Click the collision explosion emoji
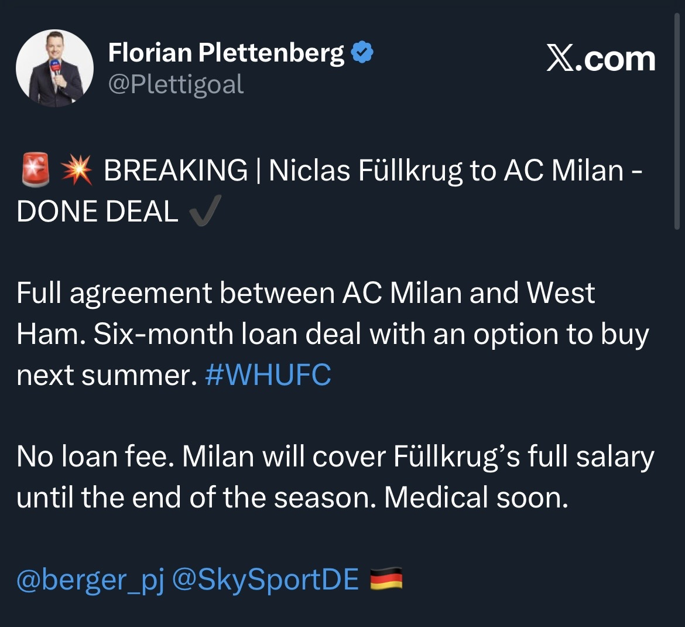This screenshot has width=685, height=627. 76,171
